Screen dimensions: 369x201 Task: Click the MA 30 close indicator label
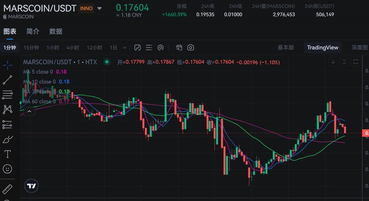click(40, 91)
